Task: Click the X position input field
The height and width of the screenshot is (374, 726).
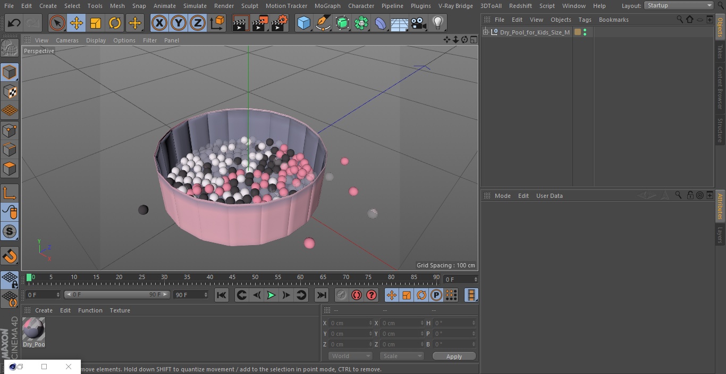Action: (350, 323)
